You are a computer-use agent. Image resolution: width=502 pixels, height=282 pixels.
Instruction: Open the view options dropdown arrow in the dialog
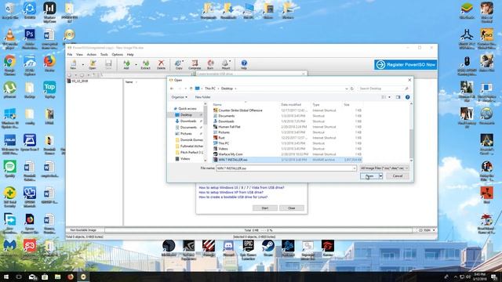[389, 97]
